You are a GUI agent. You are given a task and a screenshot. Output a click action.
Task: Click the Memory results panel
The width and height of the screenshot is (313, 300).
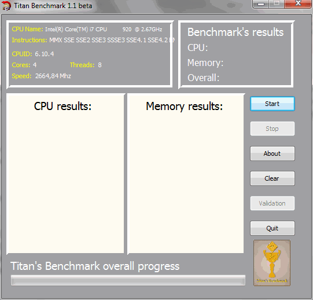click(186, 174)
